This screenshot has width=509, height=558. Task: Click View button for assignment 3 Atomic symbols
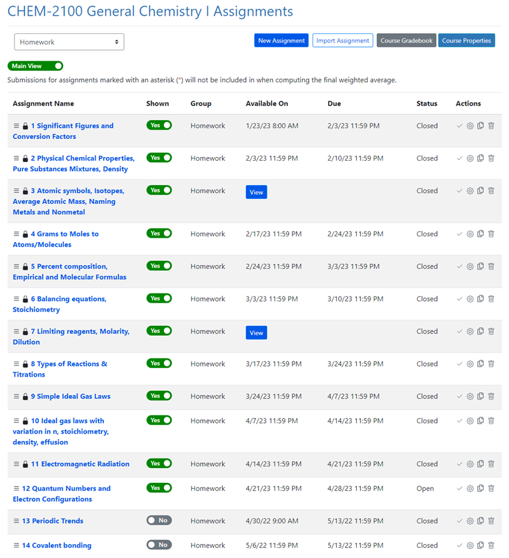(x=256, y=192)
